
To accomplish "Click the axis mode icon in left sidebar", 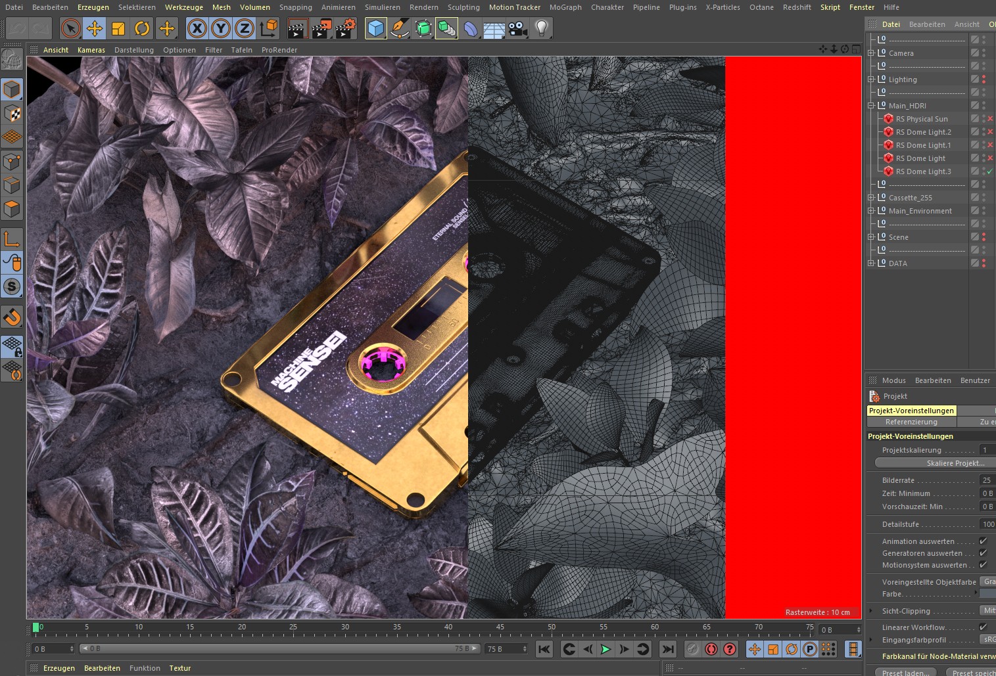I will point(12,239).
